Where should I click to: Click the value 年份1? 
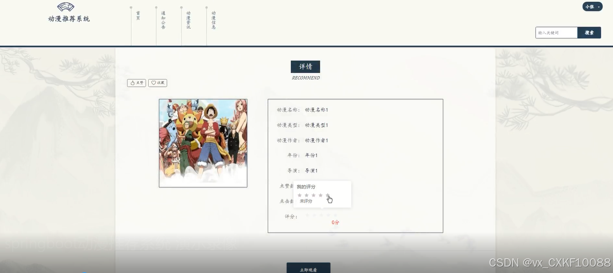311,155
